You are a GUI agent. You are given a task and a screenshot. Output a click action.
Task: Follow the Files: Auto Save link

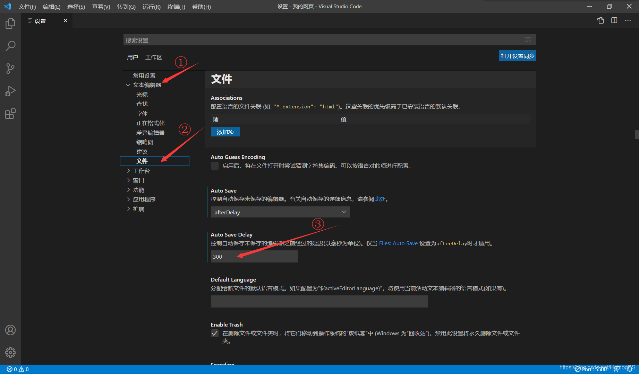pyautogui.click(x=398, y=243)
